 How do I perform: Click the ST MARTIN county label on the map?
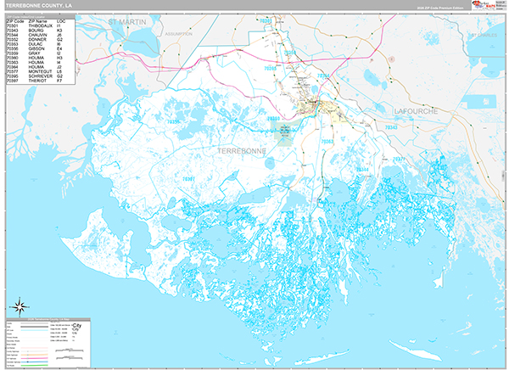pos(127,22)
